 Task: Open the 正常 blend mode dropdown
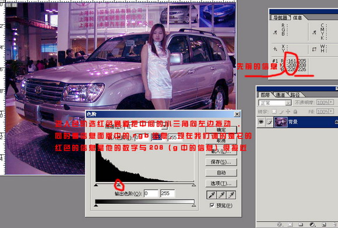[x=275, y=103]
